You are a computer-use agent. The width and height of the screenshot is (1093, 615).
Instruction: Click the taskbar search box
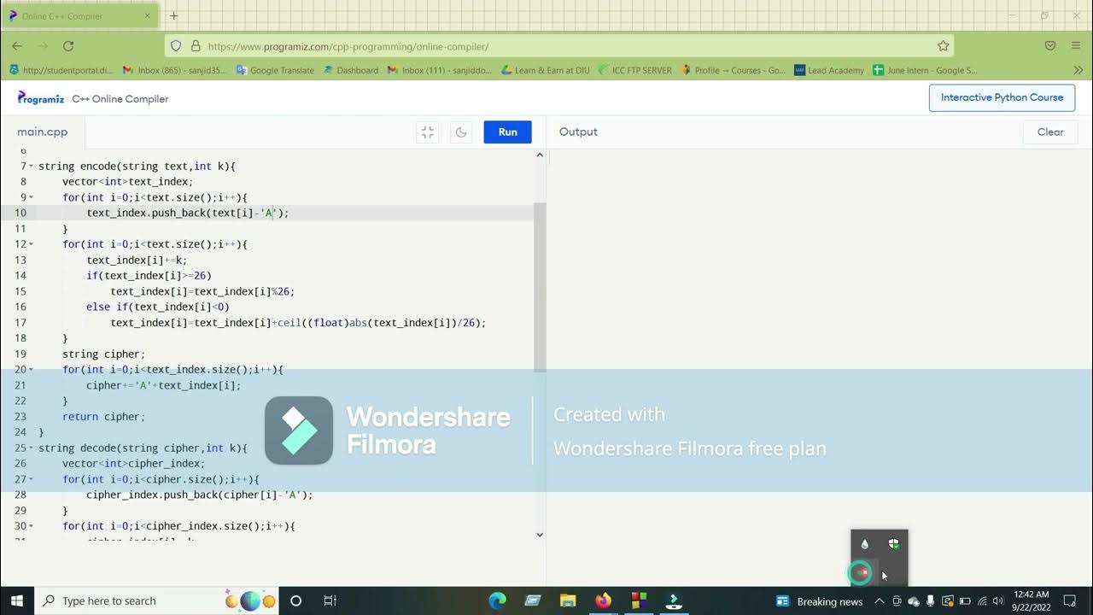coord(156,600)
